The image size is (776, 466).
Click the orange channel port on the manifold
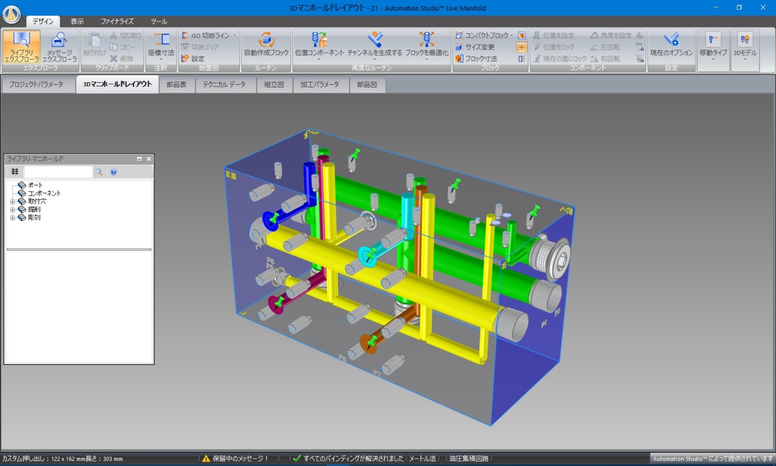point(368,344)
